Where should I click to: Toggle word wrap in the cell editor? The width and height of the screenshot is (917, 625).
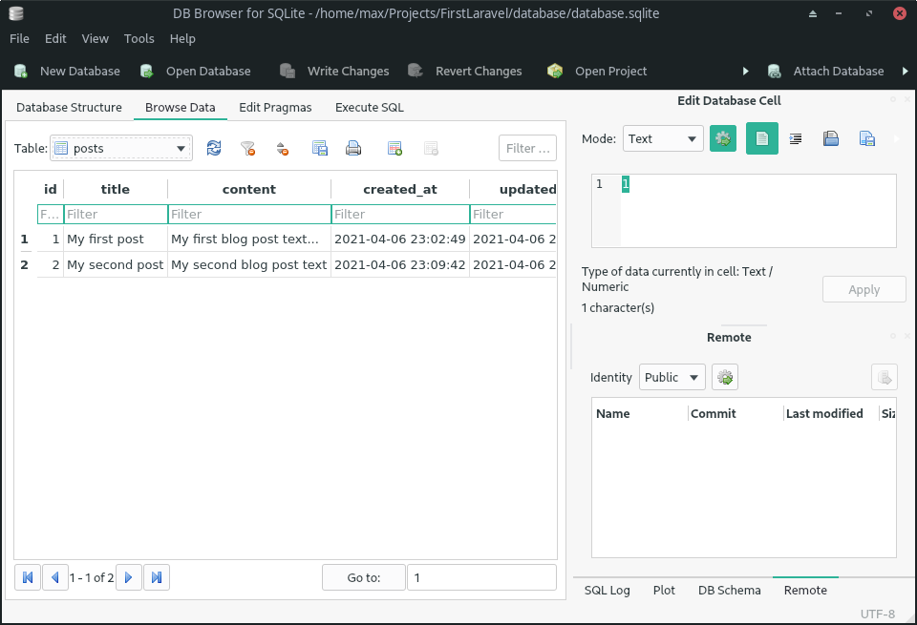click(x=796, y=138)
